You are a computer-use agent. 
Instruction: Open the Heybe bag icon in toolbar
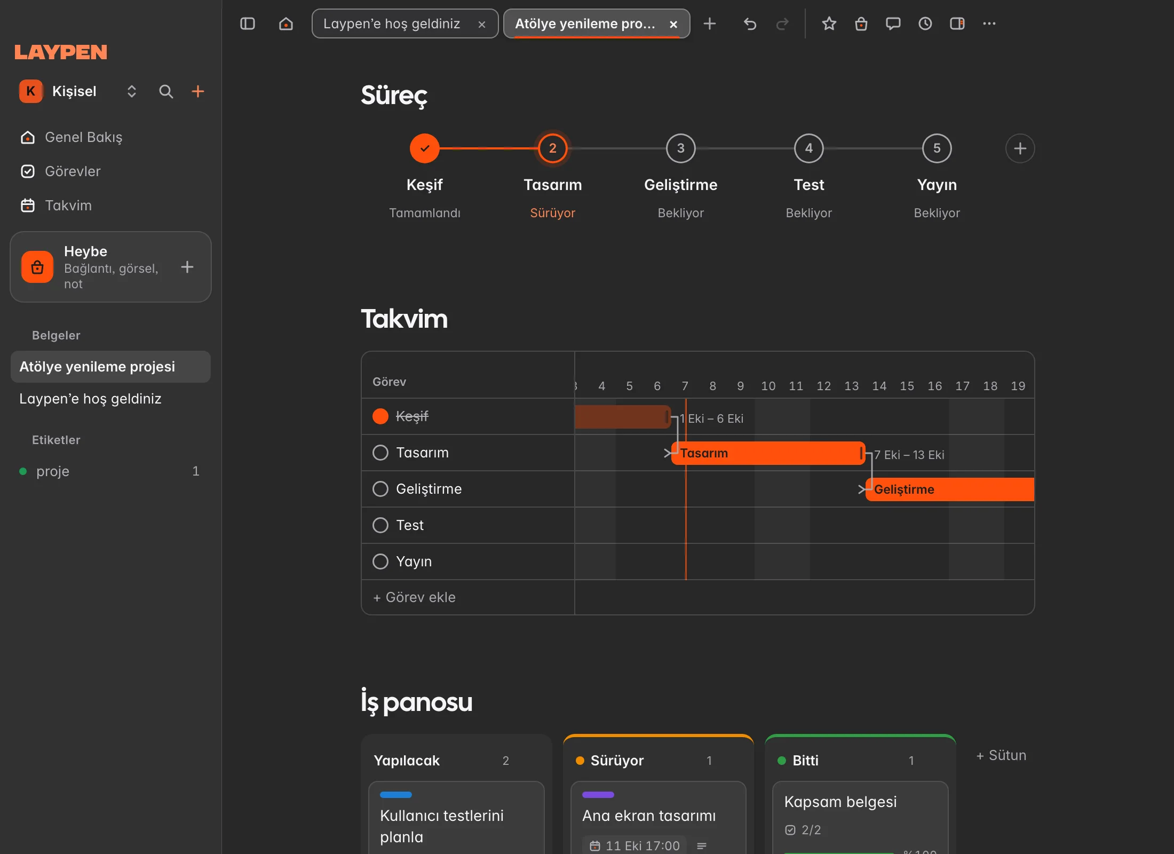861,23
